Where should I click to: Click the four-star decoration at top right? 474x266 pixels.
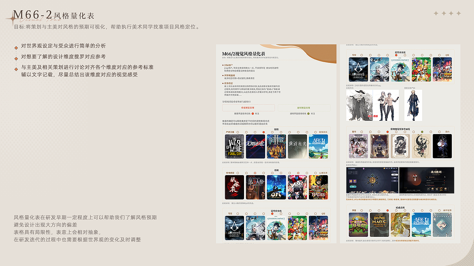click(447, 13)
